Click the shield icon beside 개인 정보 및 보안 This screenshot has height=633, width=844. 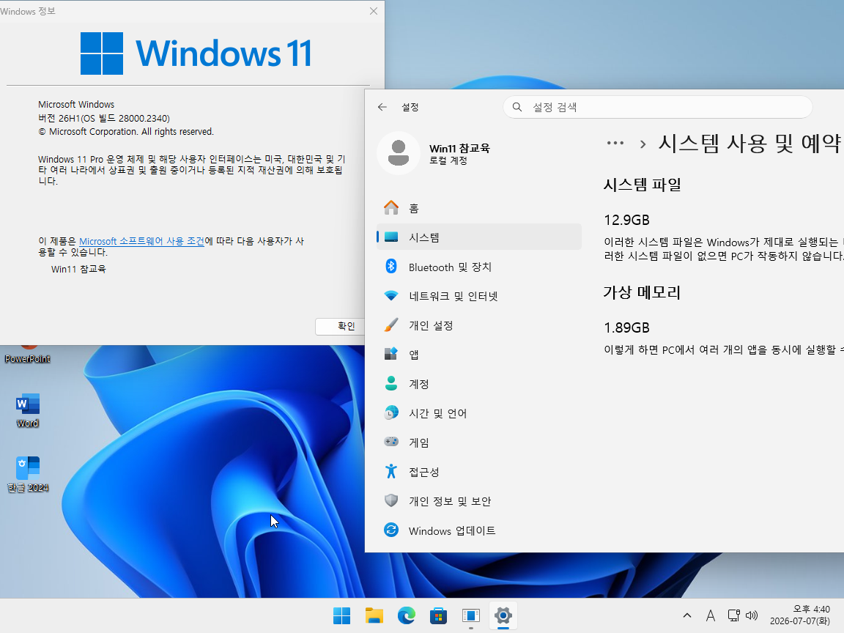click(391, 500)
